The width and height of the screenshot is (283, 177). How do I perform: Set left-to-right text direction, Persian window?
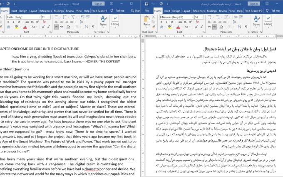(x=209, y=27)
